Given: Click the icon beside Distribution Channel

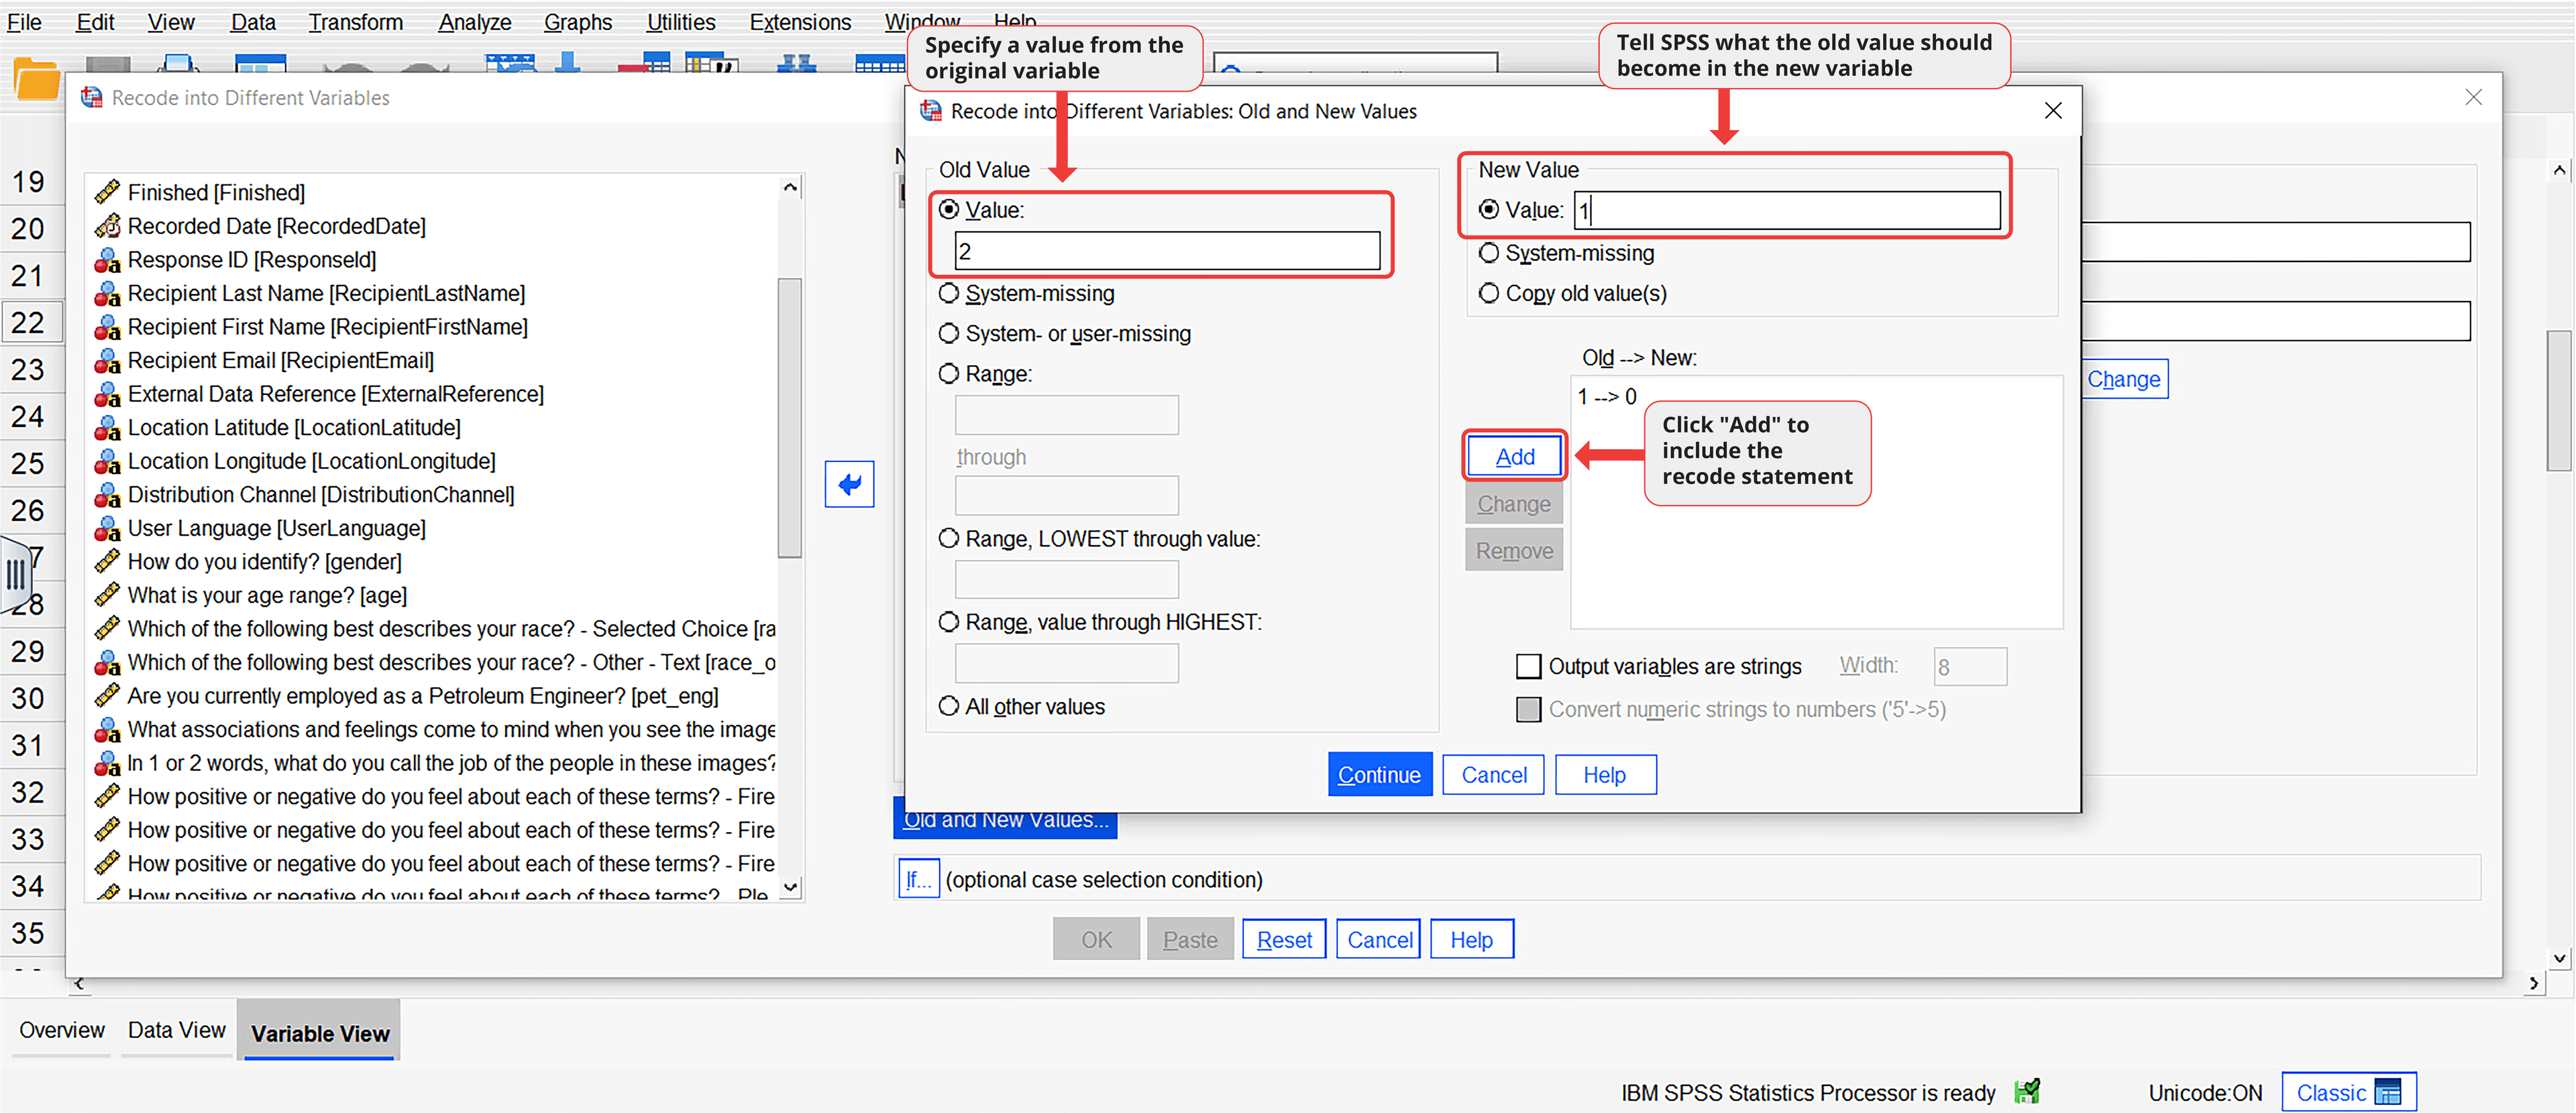Looking at the screenshot, I should point(107,495).
